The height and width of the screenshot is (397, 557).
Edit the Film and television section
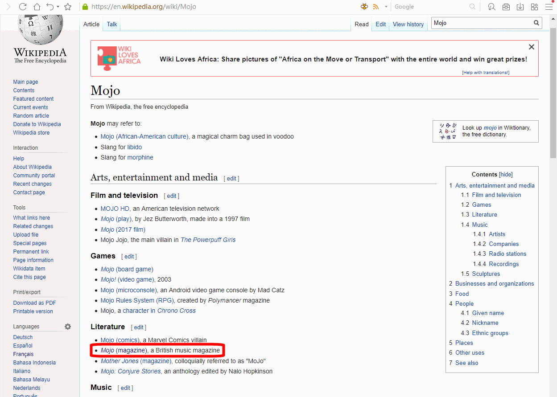click(x=172, y=196)
